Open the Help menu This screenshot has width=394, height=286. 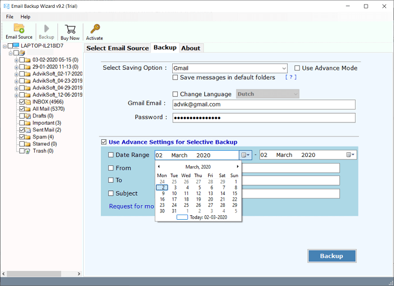25,17
